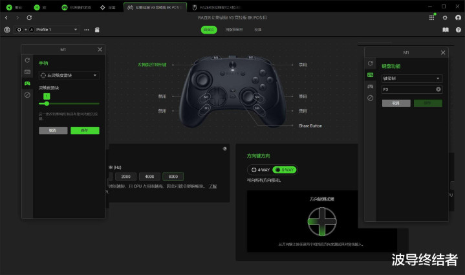The image size is (465, 275).
Task: Expand the Profile 1 dropdown
Action: pos(47,30)
